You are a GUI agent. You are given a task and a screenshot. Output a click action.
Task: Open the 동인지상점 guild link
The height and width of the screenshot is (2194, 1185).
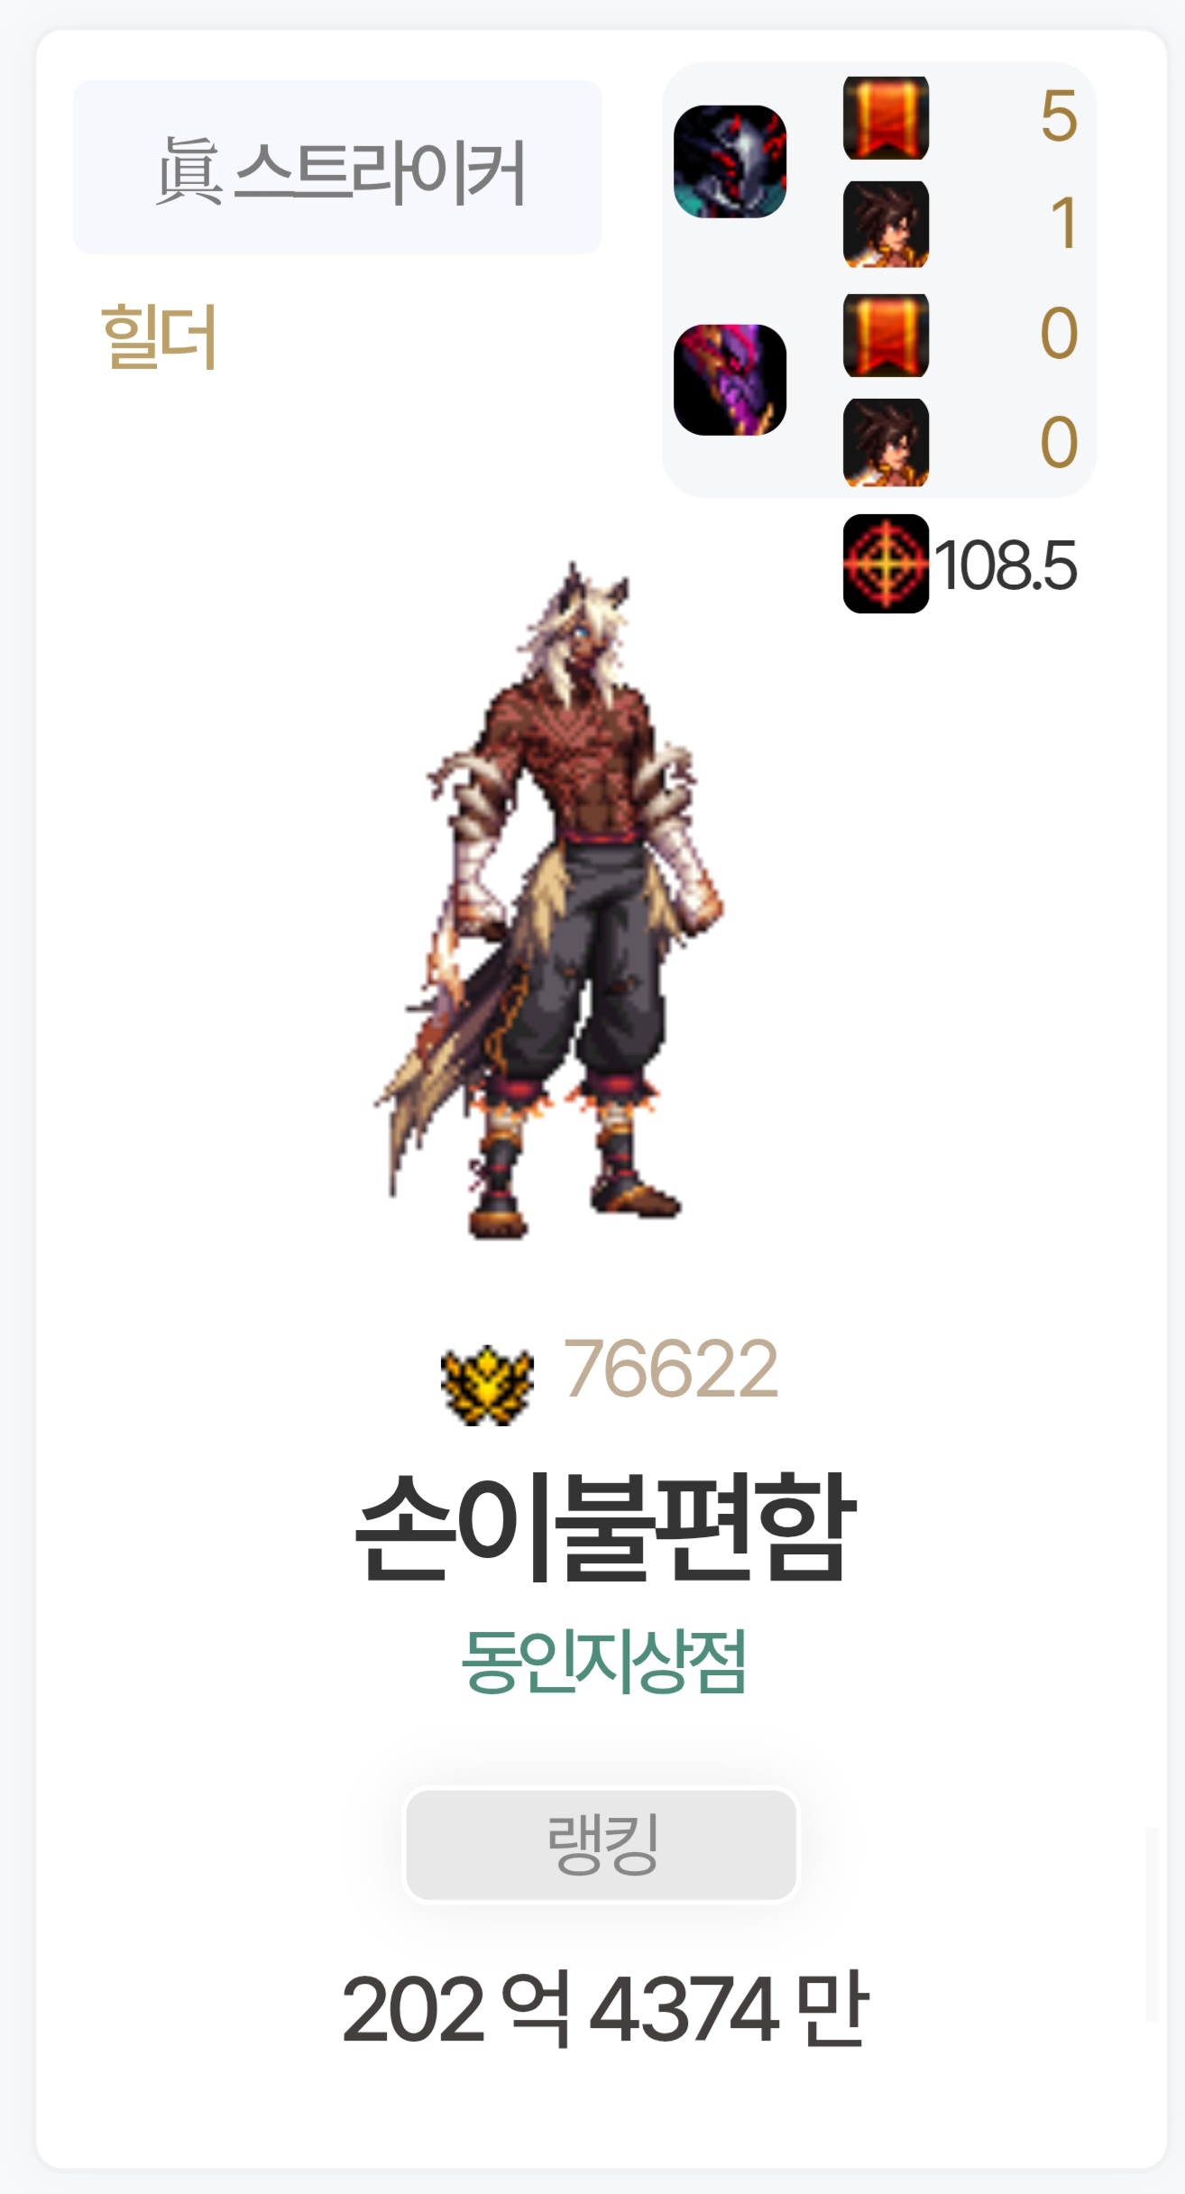tap(603, 1662)
